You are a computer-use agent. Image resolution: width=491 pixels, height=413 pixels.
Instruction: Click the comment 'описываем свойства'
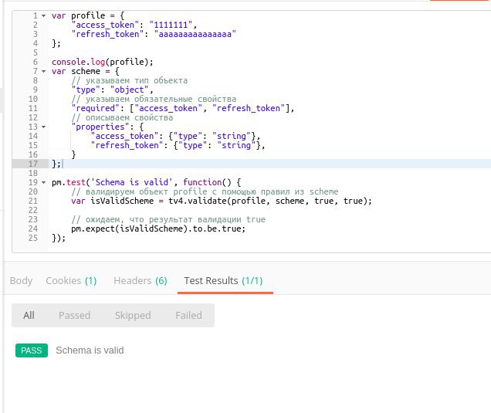122,118
